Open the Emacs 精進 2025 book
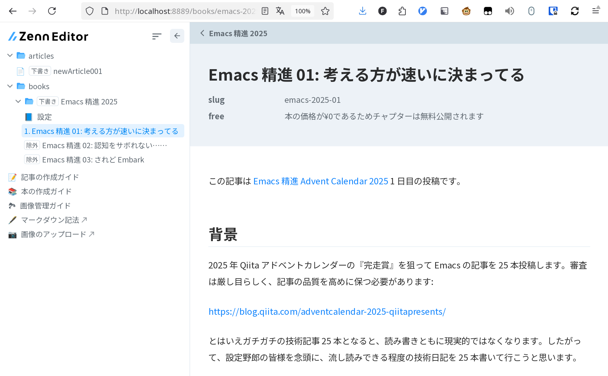Viewport: 608px width, 376px height. [x=89, y=102]
